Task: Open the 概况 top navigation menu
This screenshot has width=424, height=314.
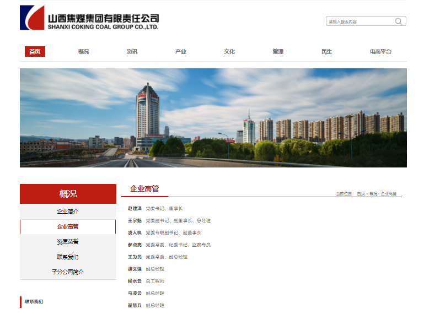Action: 83,52
